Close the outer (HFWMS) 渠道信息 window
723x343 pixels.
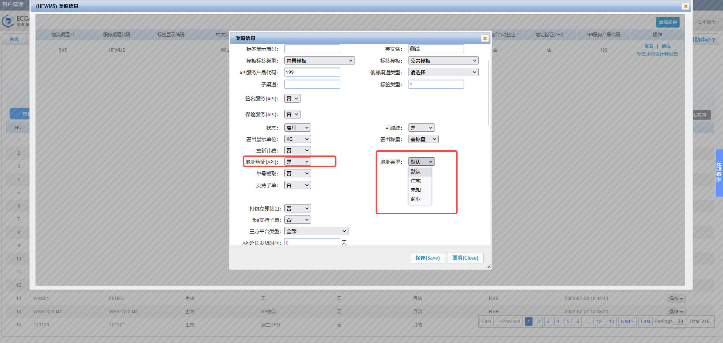(686, 6)
